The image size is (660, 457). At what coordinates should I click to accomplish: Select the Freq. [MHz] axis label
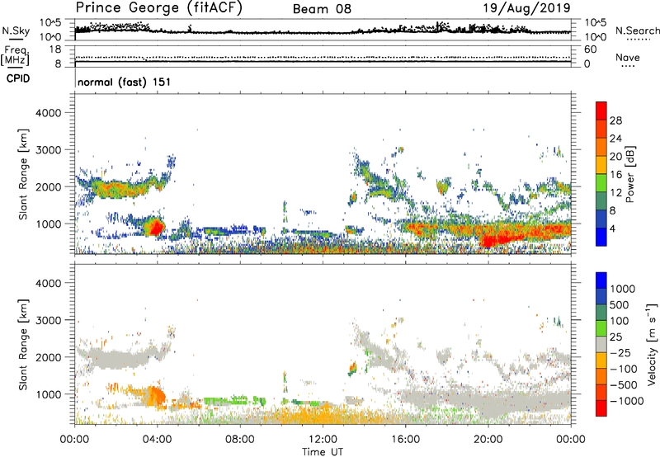(x=16, y=55)
